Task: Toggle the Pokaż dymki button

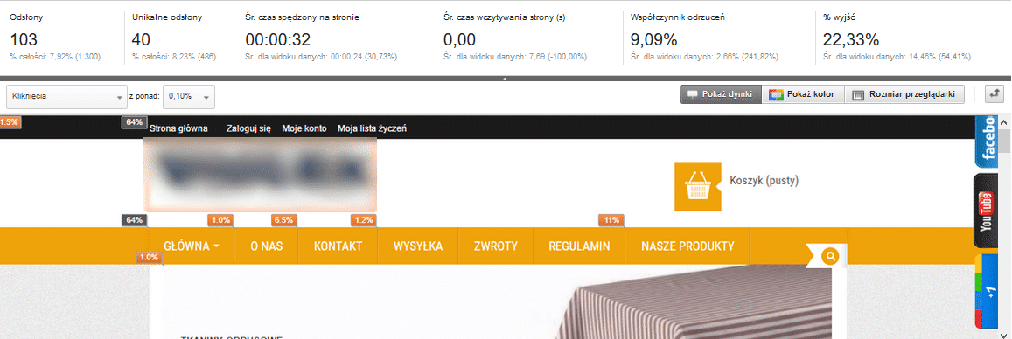Action: 721,94
